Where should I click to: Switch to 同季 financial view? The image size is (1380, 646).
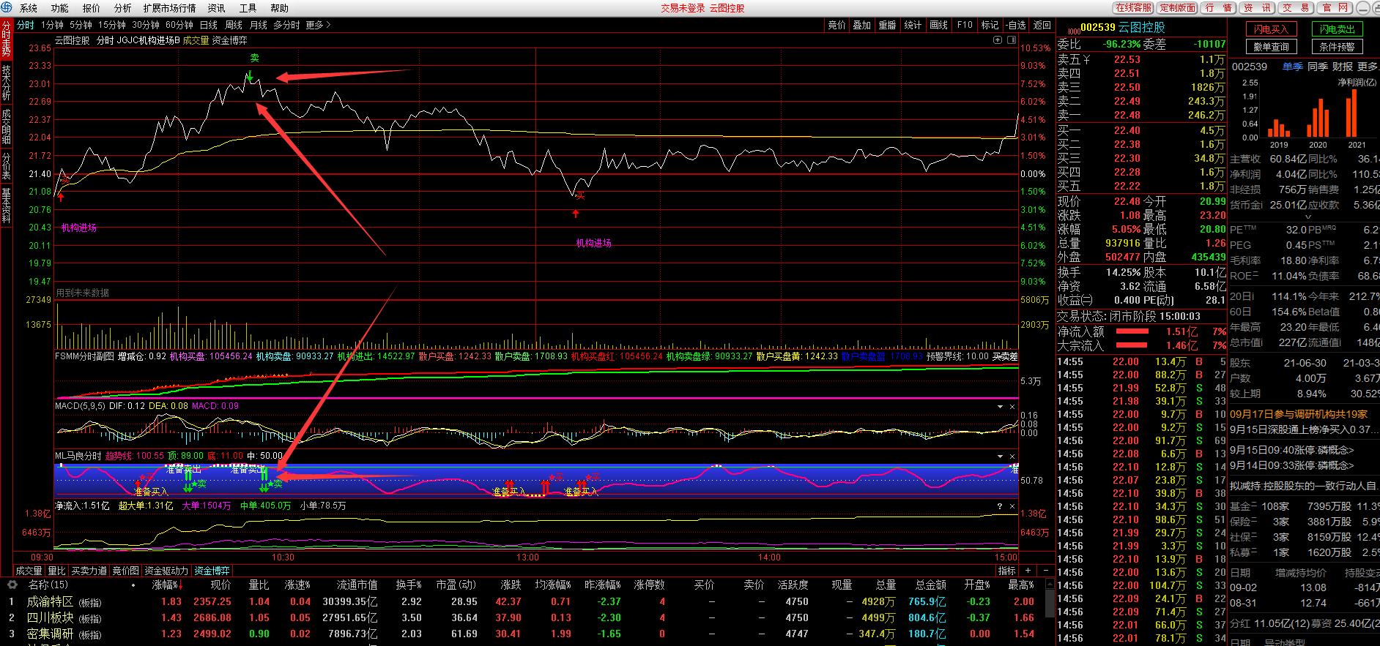pyautogui.click(x=1317, y=67)
